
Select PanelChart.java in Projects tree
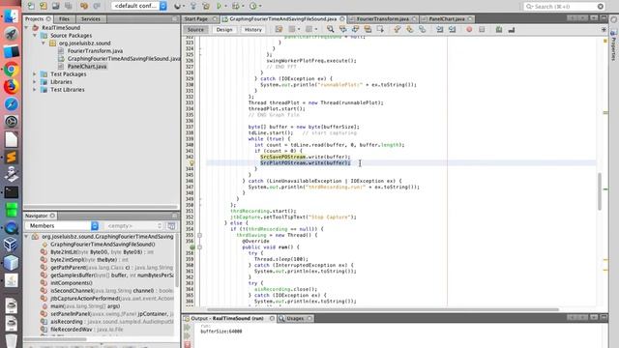click(x=87, y=67)
